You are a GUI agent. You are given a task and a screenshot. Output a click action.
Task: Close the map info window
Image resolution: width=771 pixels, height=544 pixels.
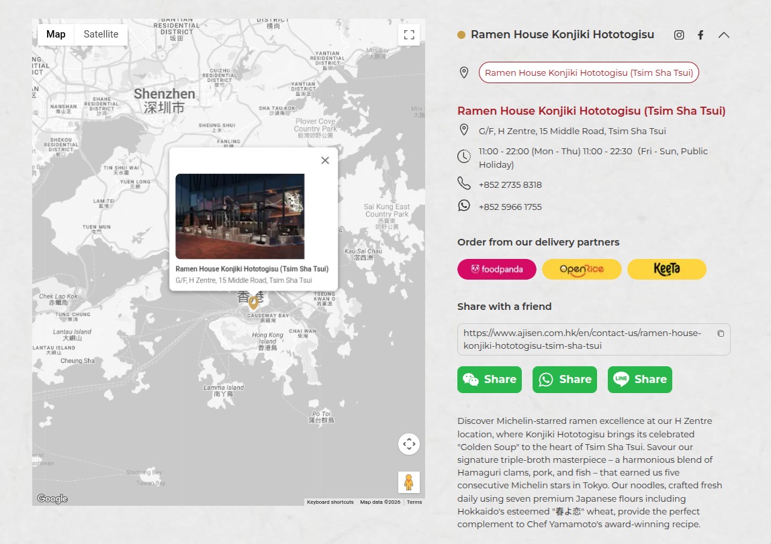[325, 160]
